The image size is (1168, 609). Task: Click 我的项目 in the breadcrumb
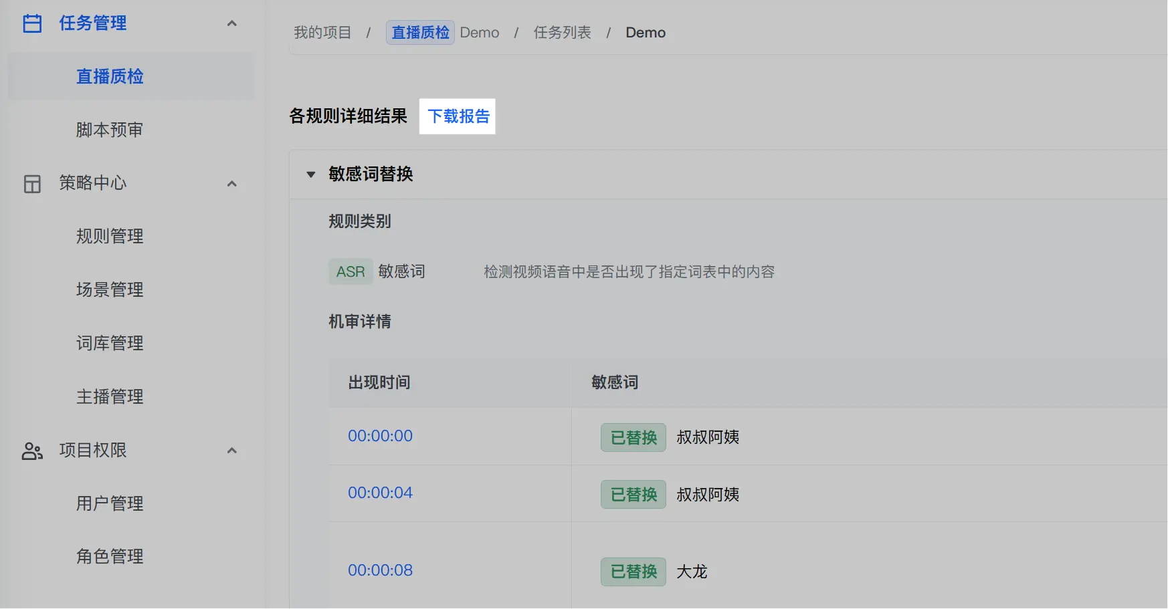[322, 33]
